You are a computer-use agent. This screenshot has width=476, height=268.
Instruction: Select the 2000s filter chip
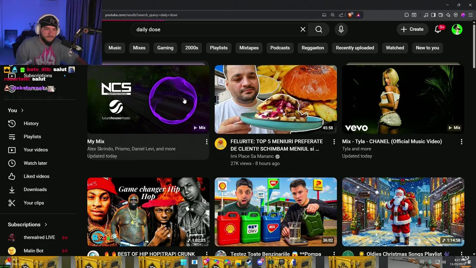click(x=192, y=48)
